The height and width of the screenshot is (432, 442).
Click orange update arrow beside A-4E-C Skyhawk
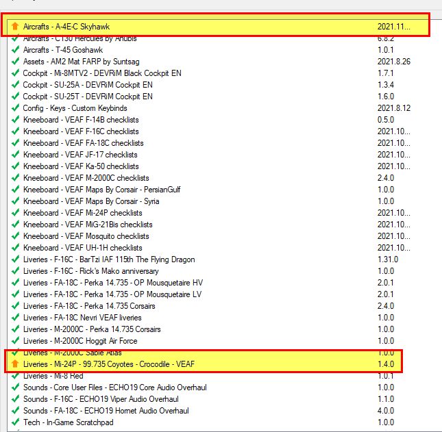[16, 26]
